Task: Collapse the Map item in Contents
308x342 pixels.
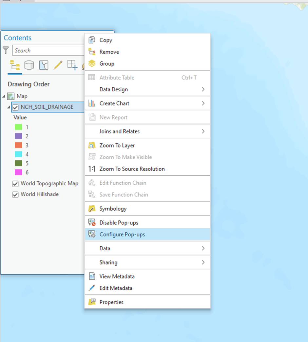Action: pos(4,96)
